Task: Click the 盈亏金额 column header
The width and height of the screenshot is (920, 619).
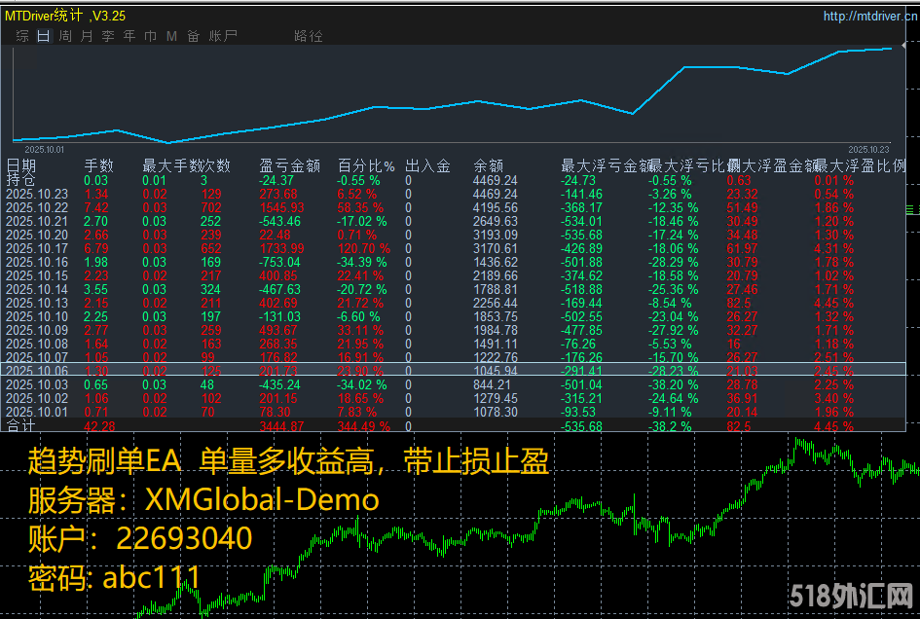Action: click(x=290, y=166)
